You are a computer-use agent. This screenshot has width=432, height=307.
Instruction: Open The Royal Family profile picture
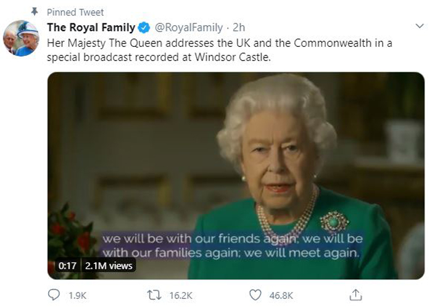pyautogui.click(x=21, y=38)
